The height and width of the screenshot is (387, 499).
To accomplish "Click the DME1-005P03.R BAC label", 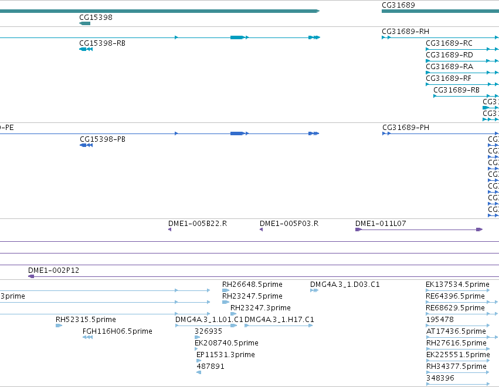I will [289, 224].
